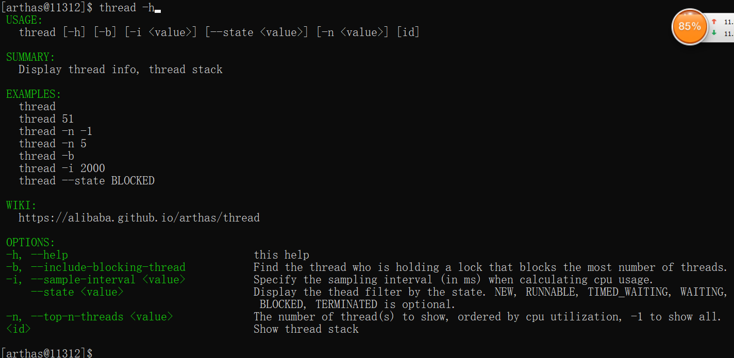Click the orange 85% memory ball
This screenshot has height=358, width=734.
tap(689, 26)
